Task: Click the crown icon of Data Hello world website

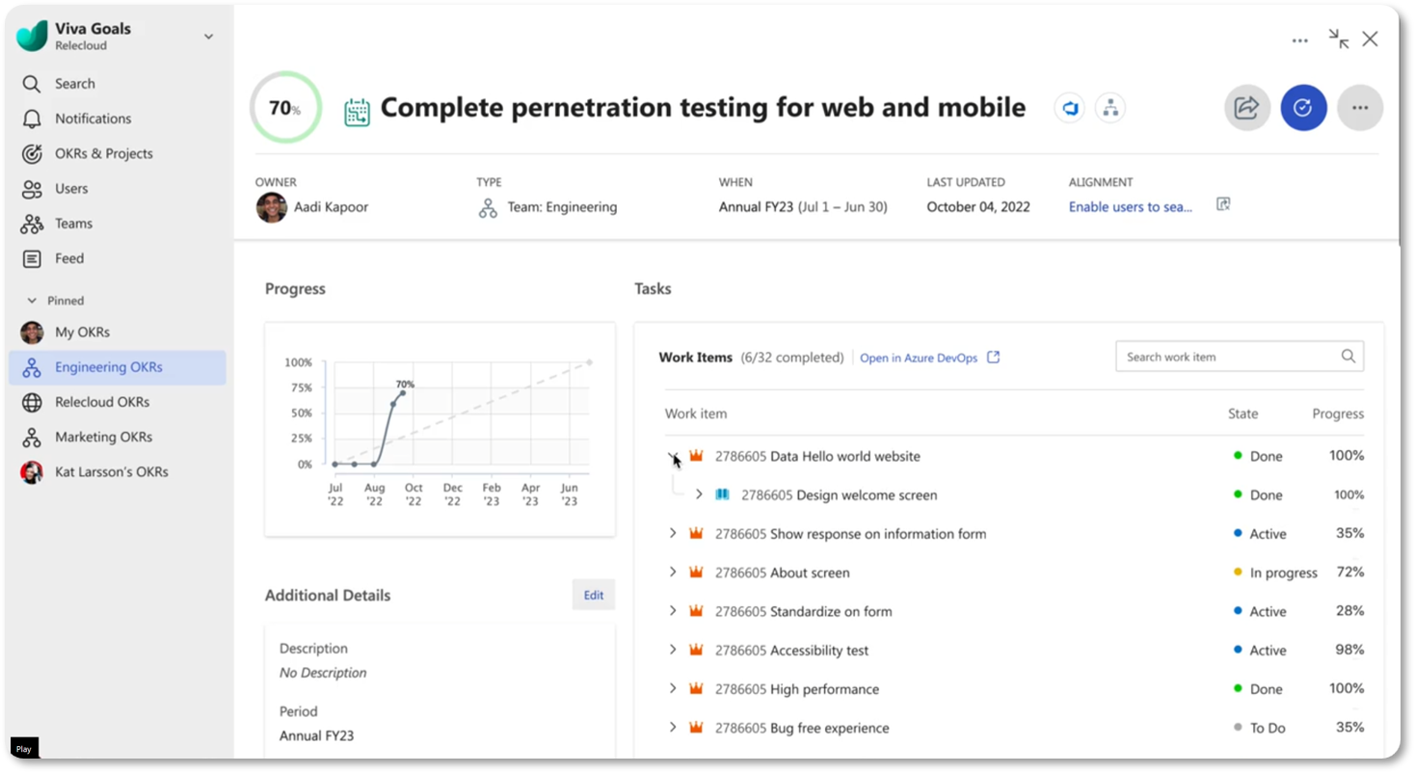Action: [696, 456]
